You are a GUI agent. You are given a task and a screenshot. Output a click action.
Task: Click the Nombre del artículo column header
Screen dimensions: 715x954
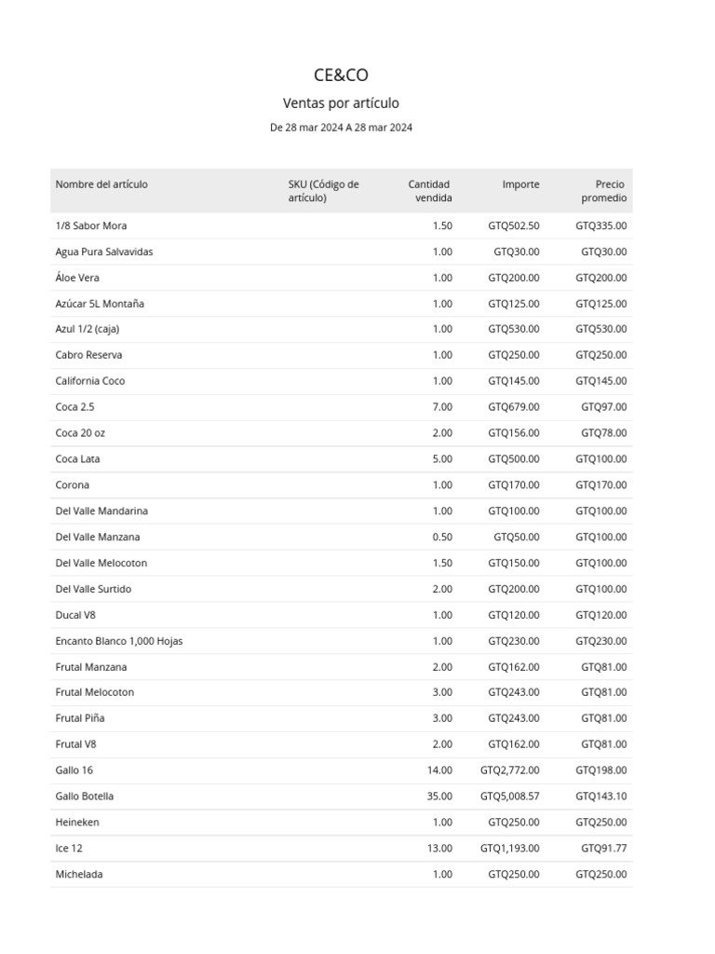101,184
